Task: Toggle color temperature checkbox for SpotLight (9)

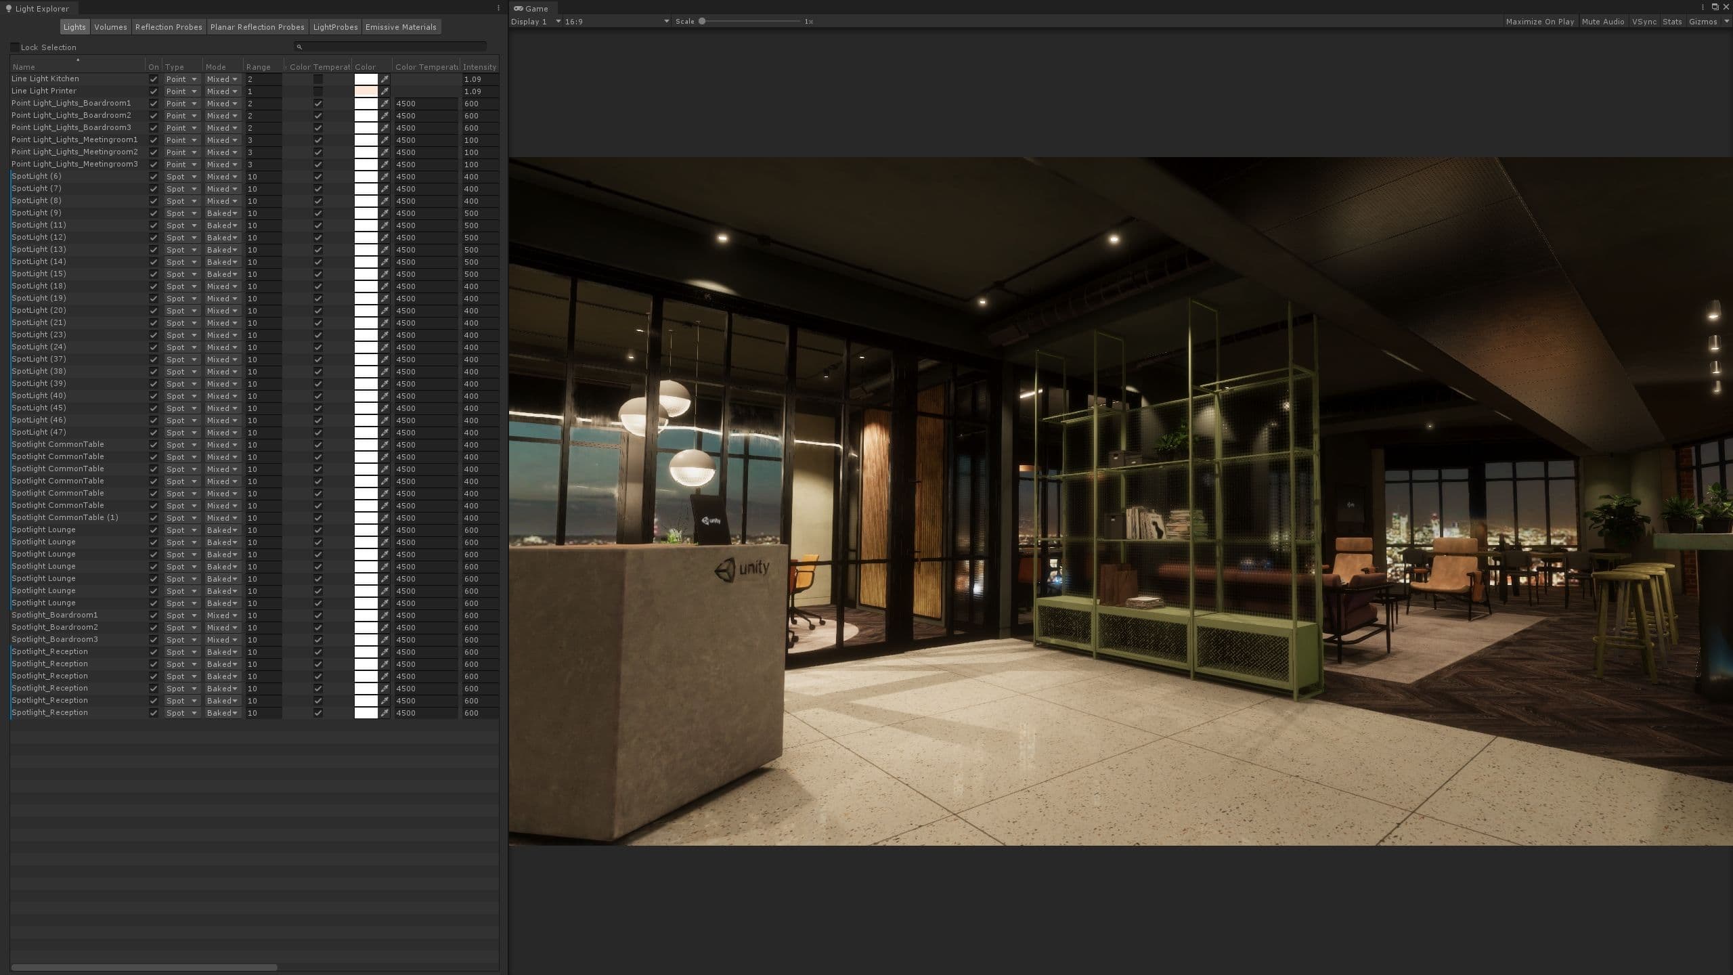Action: [318, 213]
